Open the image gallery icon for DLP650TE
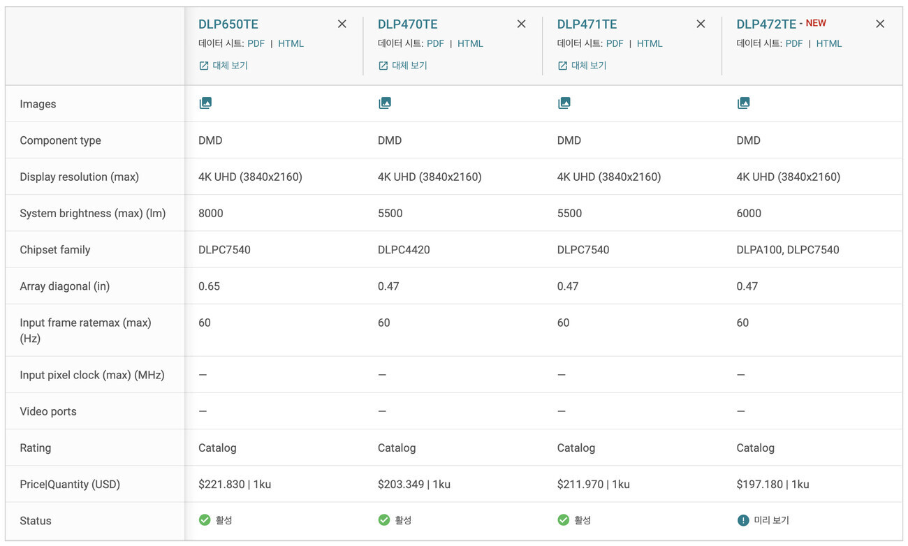This screenshot has width=908, height=546. (205, 103)
